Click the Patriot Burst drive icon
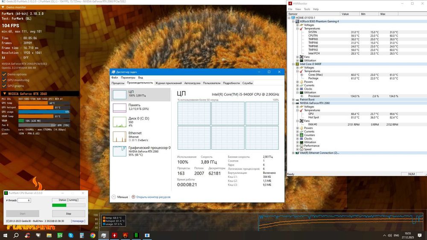 point(297,99)
